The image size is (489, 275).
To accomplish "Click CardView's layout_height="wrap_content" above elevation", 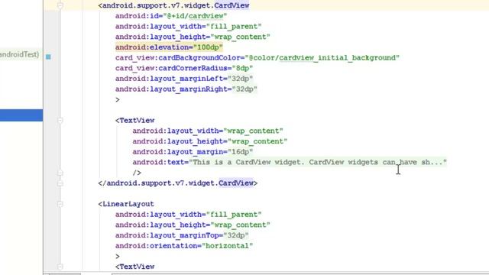I will [x=193, y=37].
